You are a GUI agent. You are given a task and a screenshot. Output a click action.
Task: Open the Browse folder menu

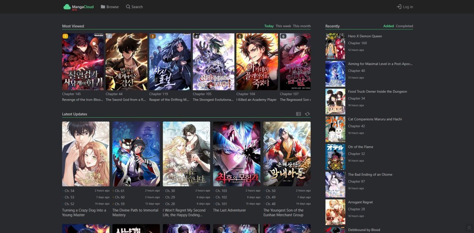click(x=110, y=7)
